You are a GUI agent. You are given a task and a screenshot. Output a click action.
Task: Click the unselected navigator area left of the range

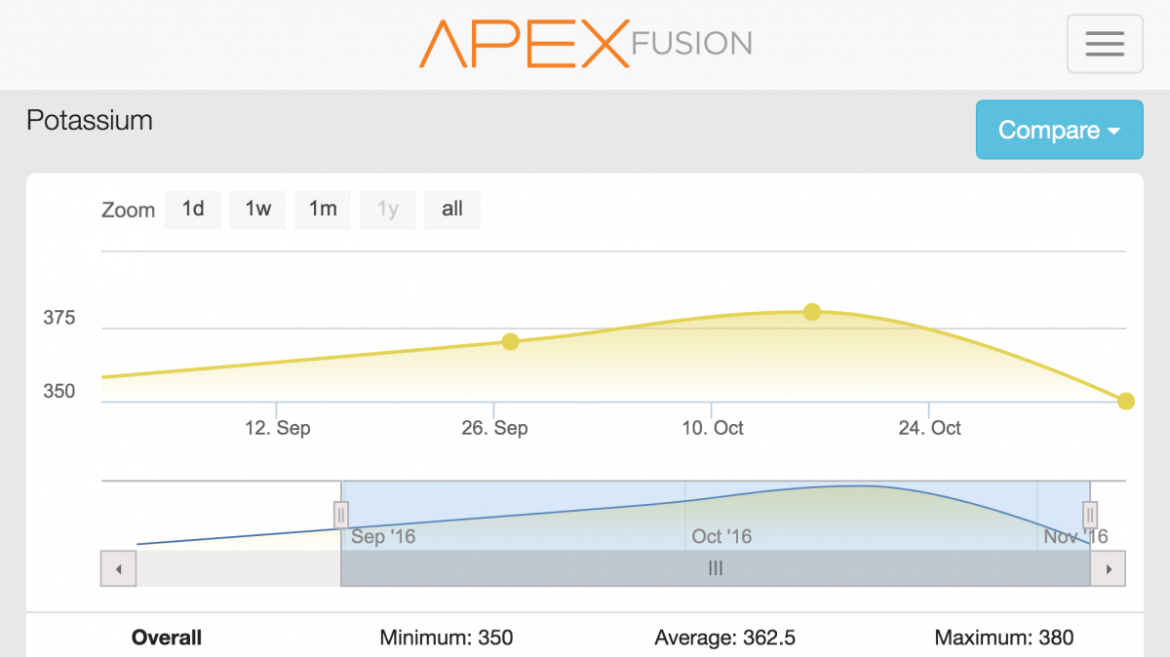click(x=221, y=515)
